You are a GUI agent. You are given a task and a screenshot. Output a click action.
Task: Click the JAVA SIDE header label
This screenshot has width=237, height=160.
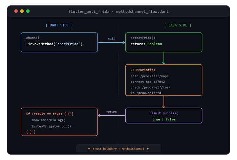178,25
